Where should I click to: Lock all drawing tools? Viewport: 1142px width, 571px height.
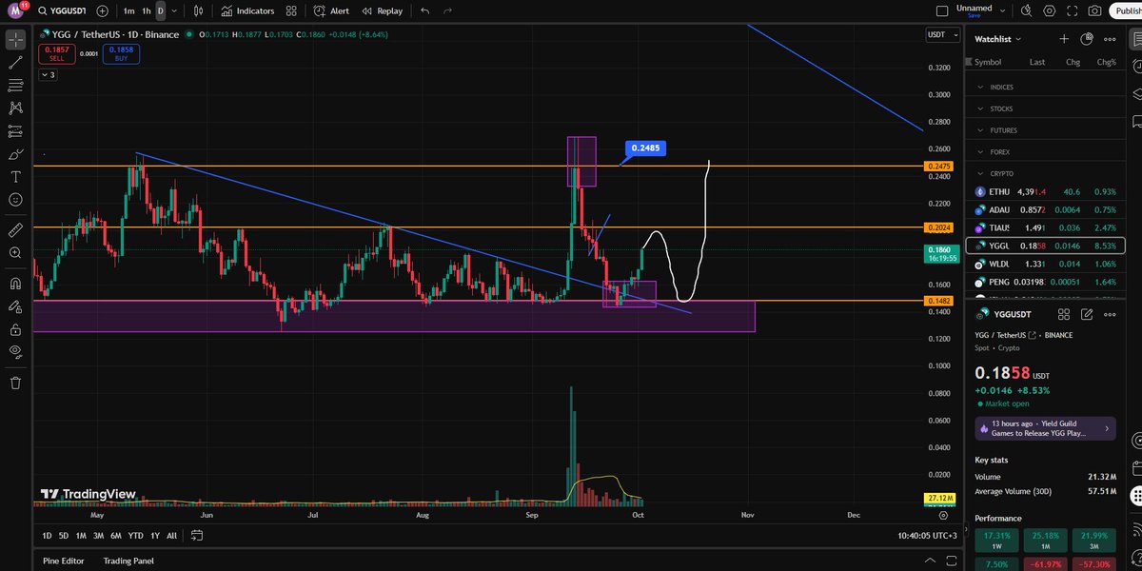(15, 329)
